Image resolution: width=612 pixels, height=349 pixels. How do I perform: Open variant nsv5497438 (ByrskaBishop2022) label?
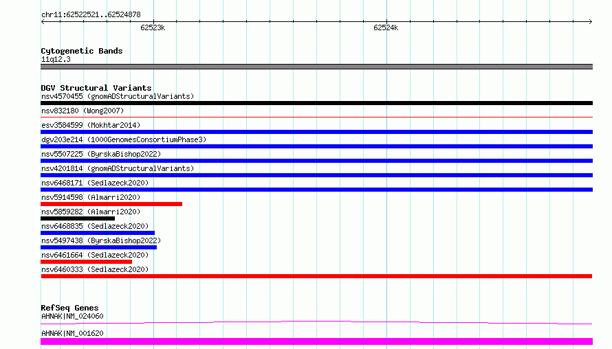coord(101,240)
